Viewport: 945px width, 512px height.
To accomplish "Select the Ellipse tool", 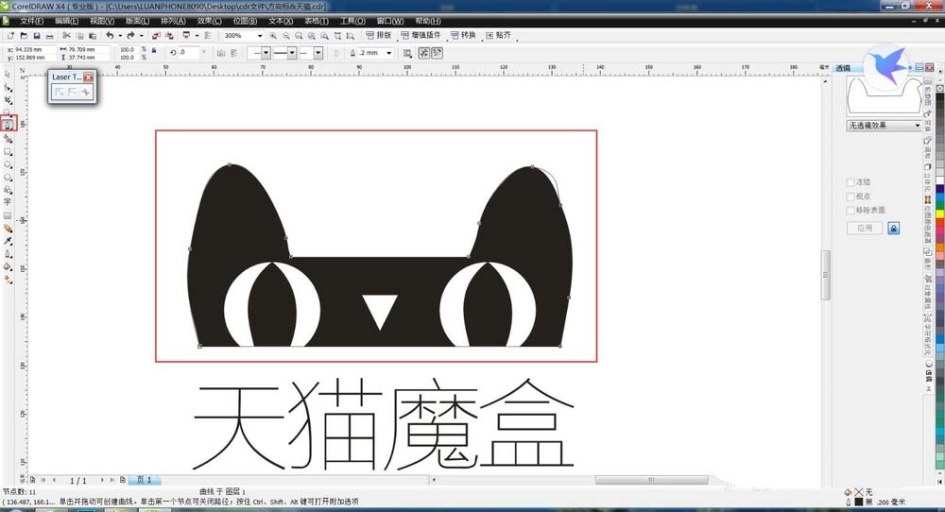I will click(x=8, y=164).
